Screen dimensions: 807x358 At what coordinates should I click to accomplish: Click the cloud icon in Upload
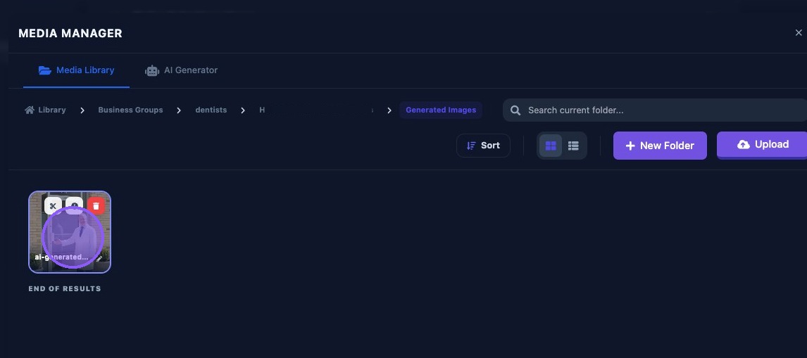[x=743, y=145]
